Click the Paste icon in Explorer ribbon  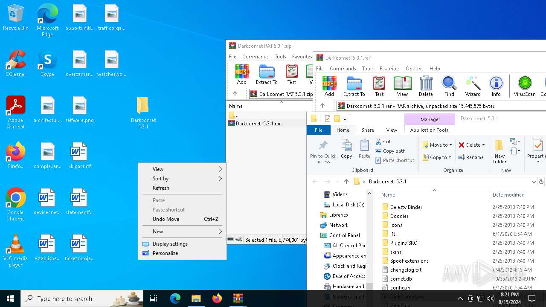[x=364, y=149]
